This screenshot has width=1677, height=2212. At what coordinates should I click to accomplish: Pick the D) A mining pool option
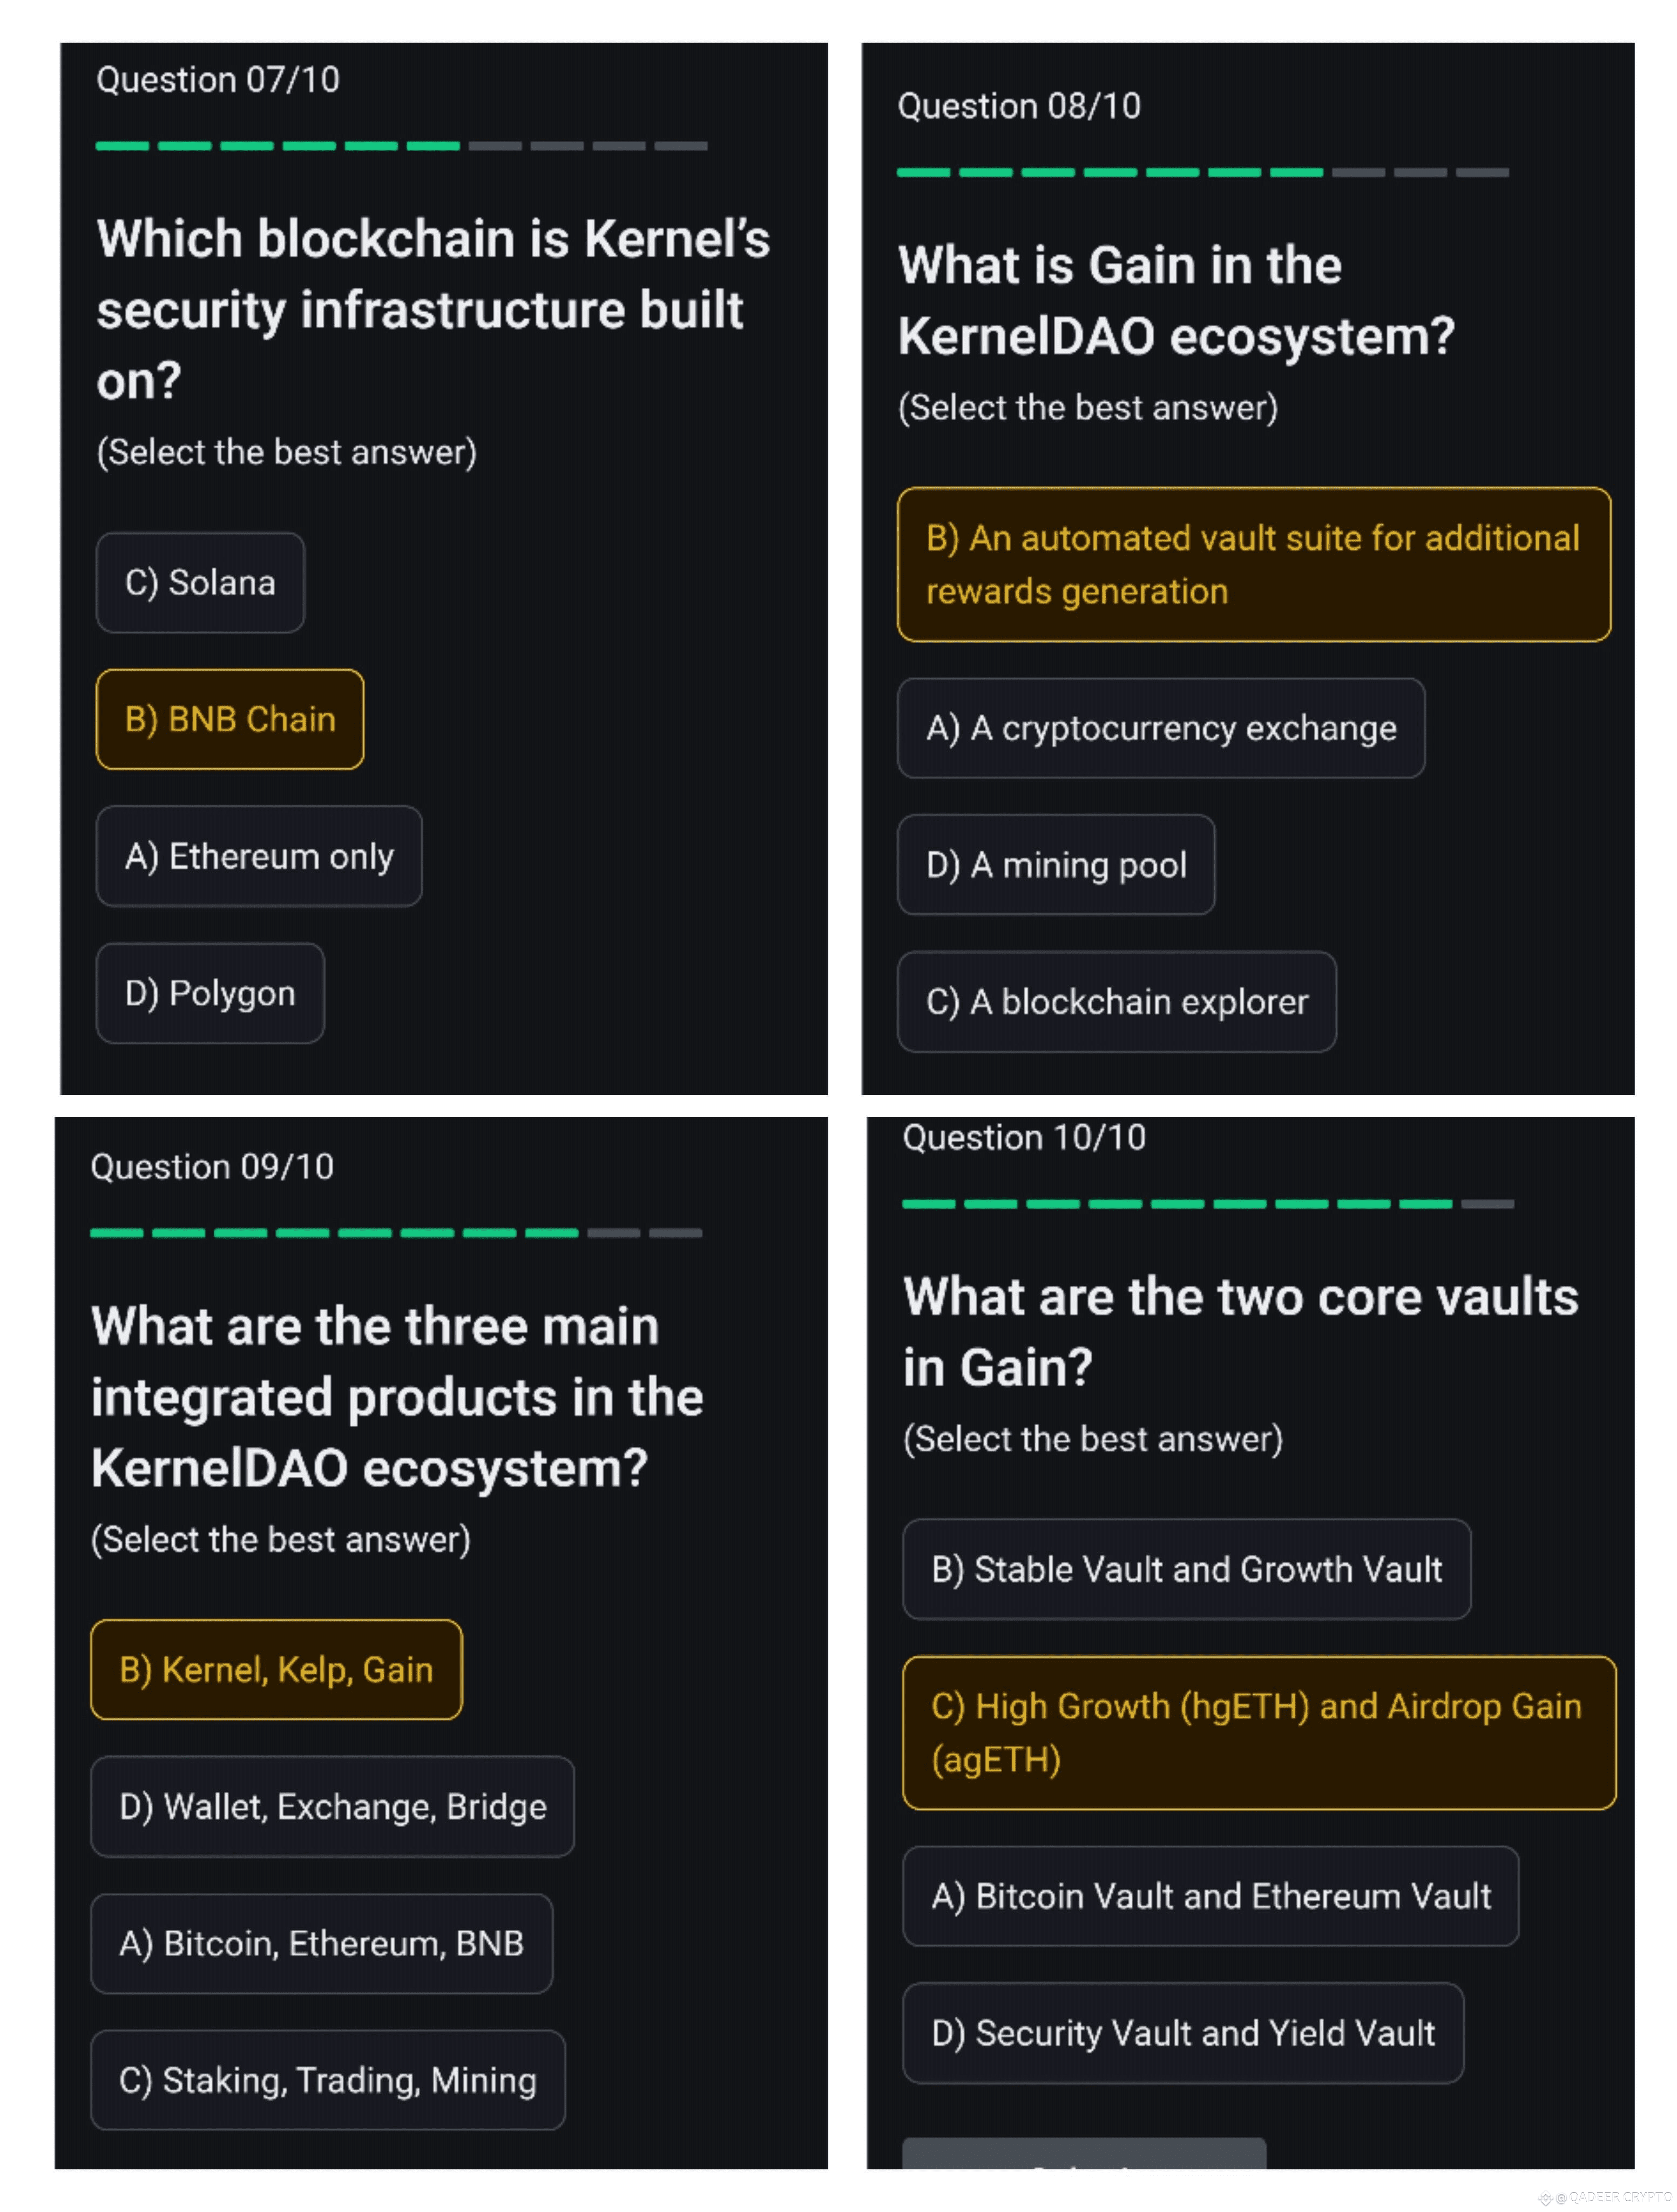tap(1056, 865)
